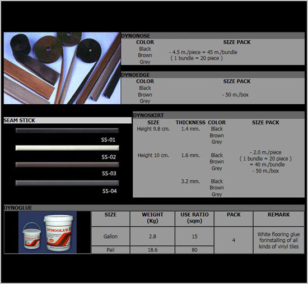Click the SEAM STICK heading bar
308x284 pixels.
68,120
